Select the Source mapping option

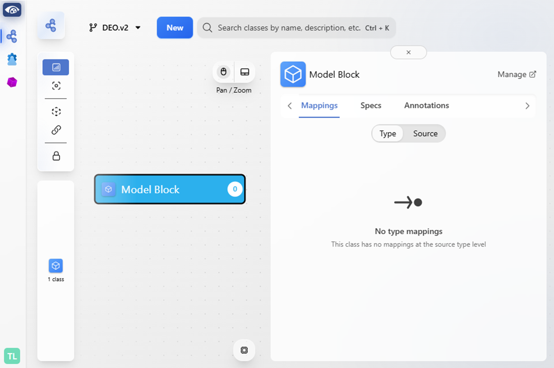point(425,133)
